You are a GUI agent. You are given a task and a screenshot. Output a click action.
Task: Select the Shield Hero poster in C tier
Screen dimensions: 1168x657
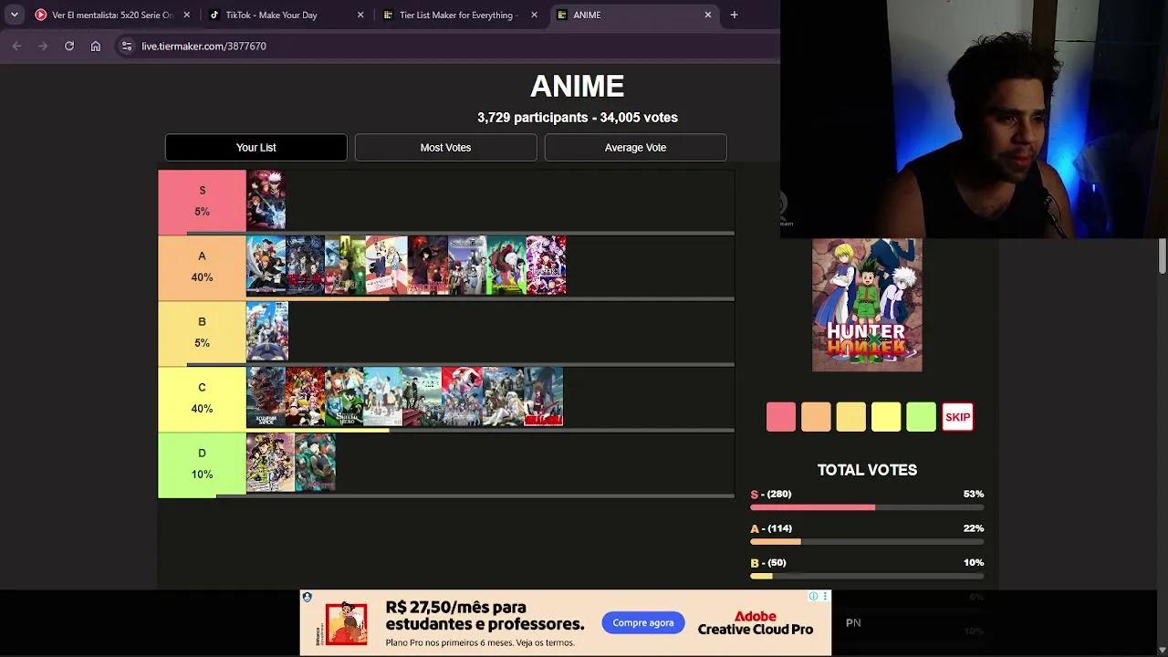344,397
